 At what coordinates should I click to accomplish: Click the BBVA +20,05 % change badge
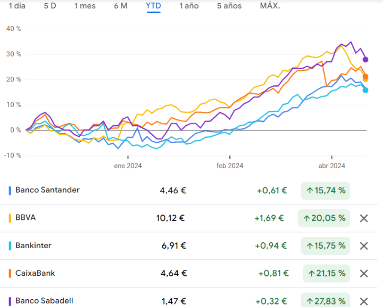[x=324, y=218]
